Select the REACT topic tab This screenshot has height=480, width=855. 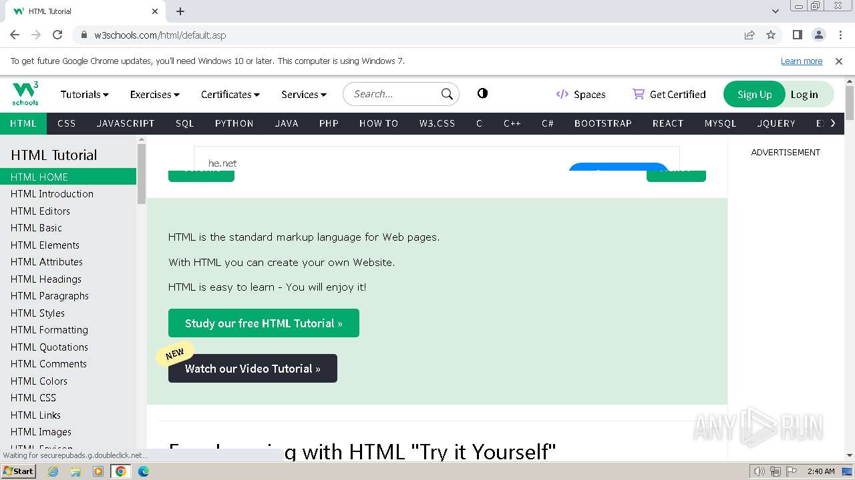coord(668,123)
